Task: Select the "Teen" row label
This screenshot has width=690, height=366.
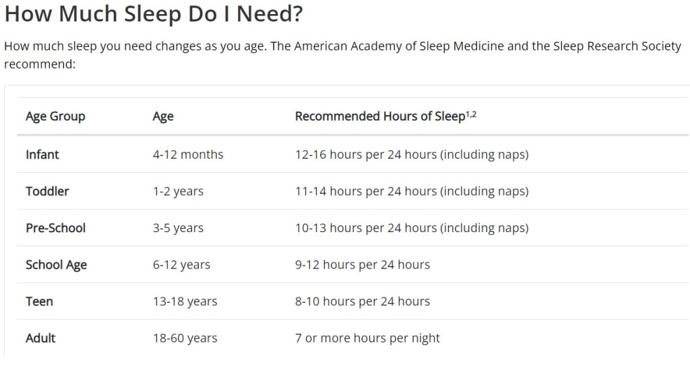Action: (x=39, y=301)
